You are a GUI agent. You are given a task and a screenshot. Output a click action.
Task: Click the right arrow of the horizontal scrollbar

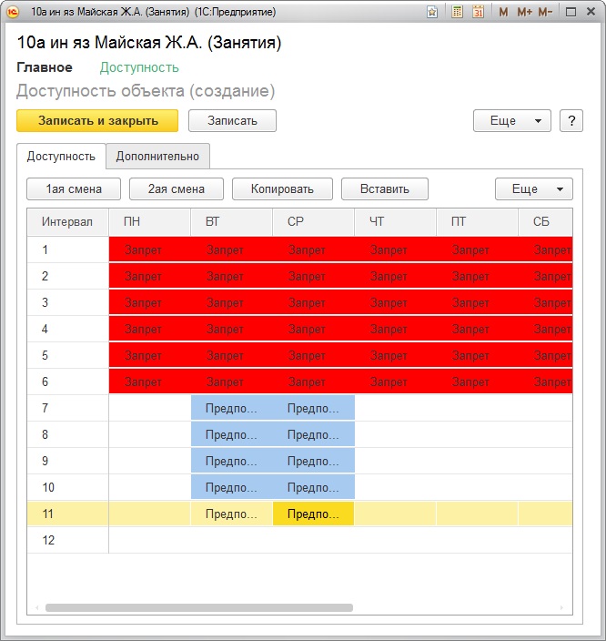(561, 608)
